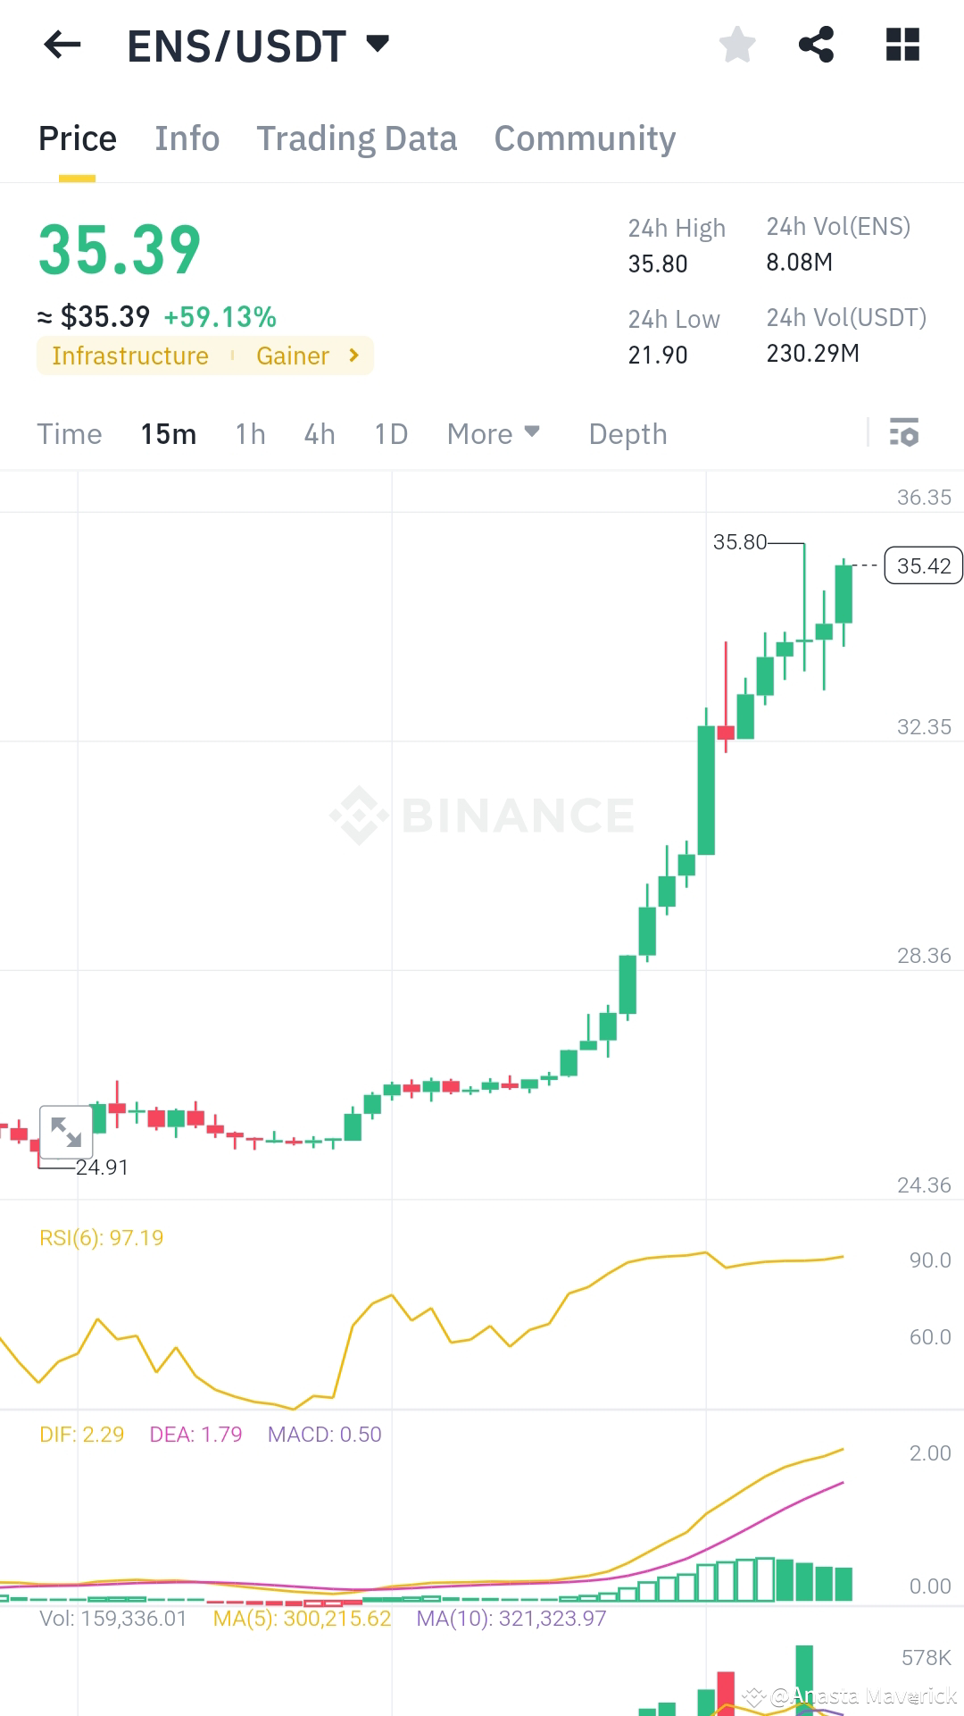Image resolution: width=964 pixels, height=1716 pixels.
Task: Click the 35.42 current price label
Action: [924, 565]
